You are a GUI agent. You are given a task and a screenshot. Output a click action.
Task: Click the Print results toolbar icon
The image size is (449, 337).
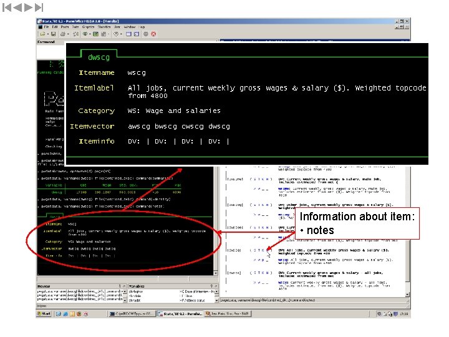63,34
